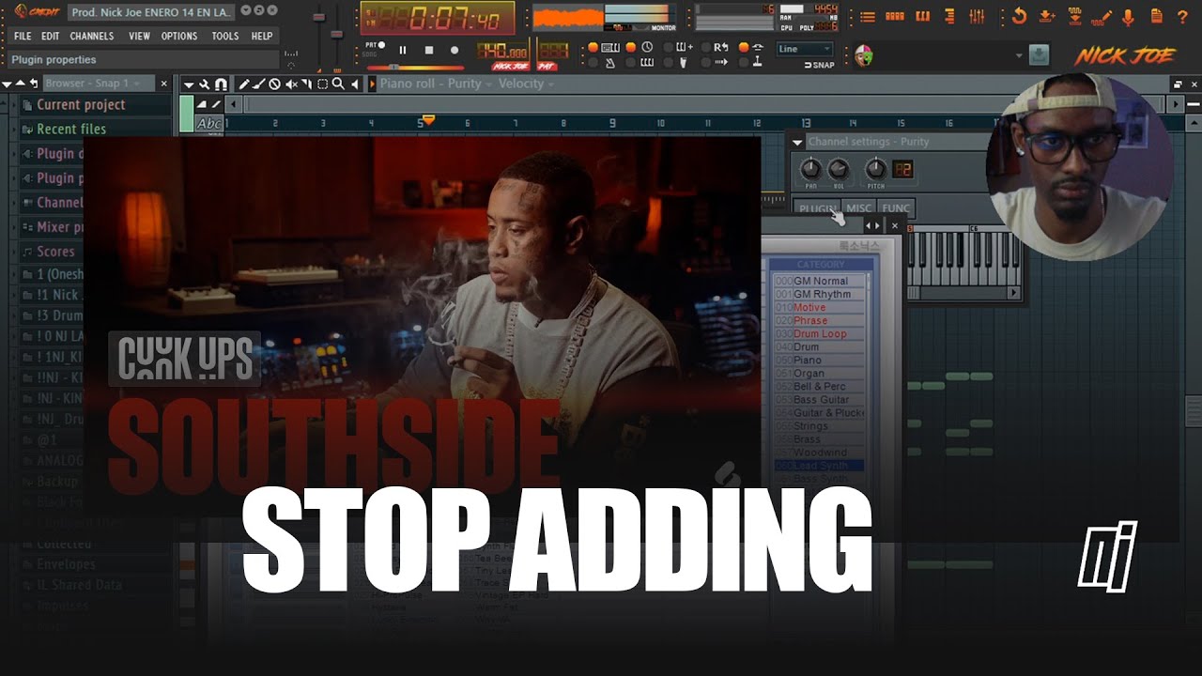Screen dimensions: 1202x676
Task: Toggle the blend recording indicator
Action: tap(669, 47)
